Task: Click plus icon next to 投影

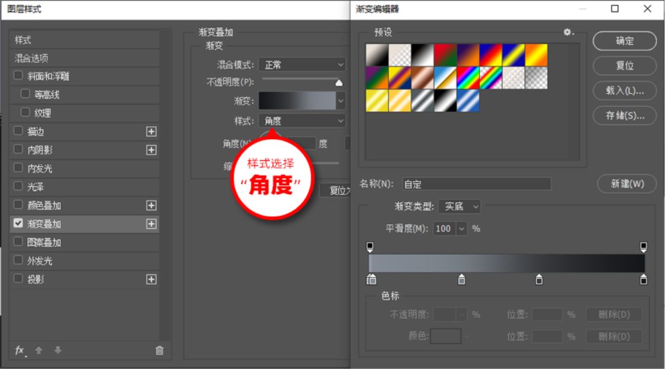Action: pos(151,280)
